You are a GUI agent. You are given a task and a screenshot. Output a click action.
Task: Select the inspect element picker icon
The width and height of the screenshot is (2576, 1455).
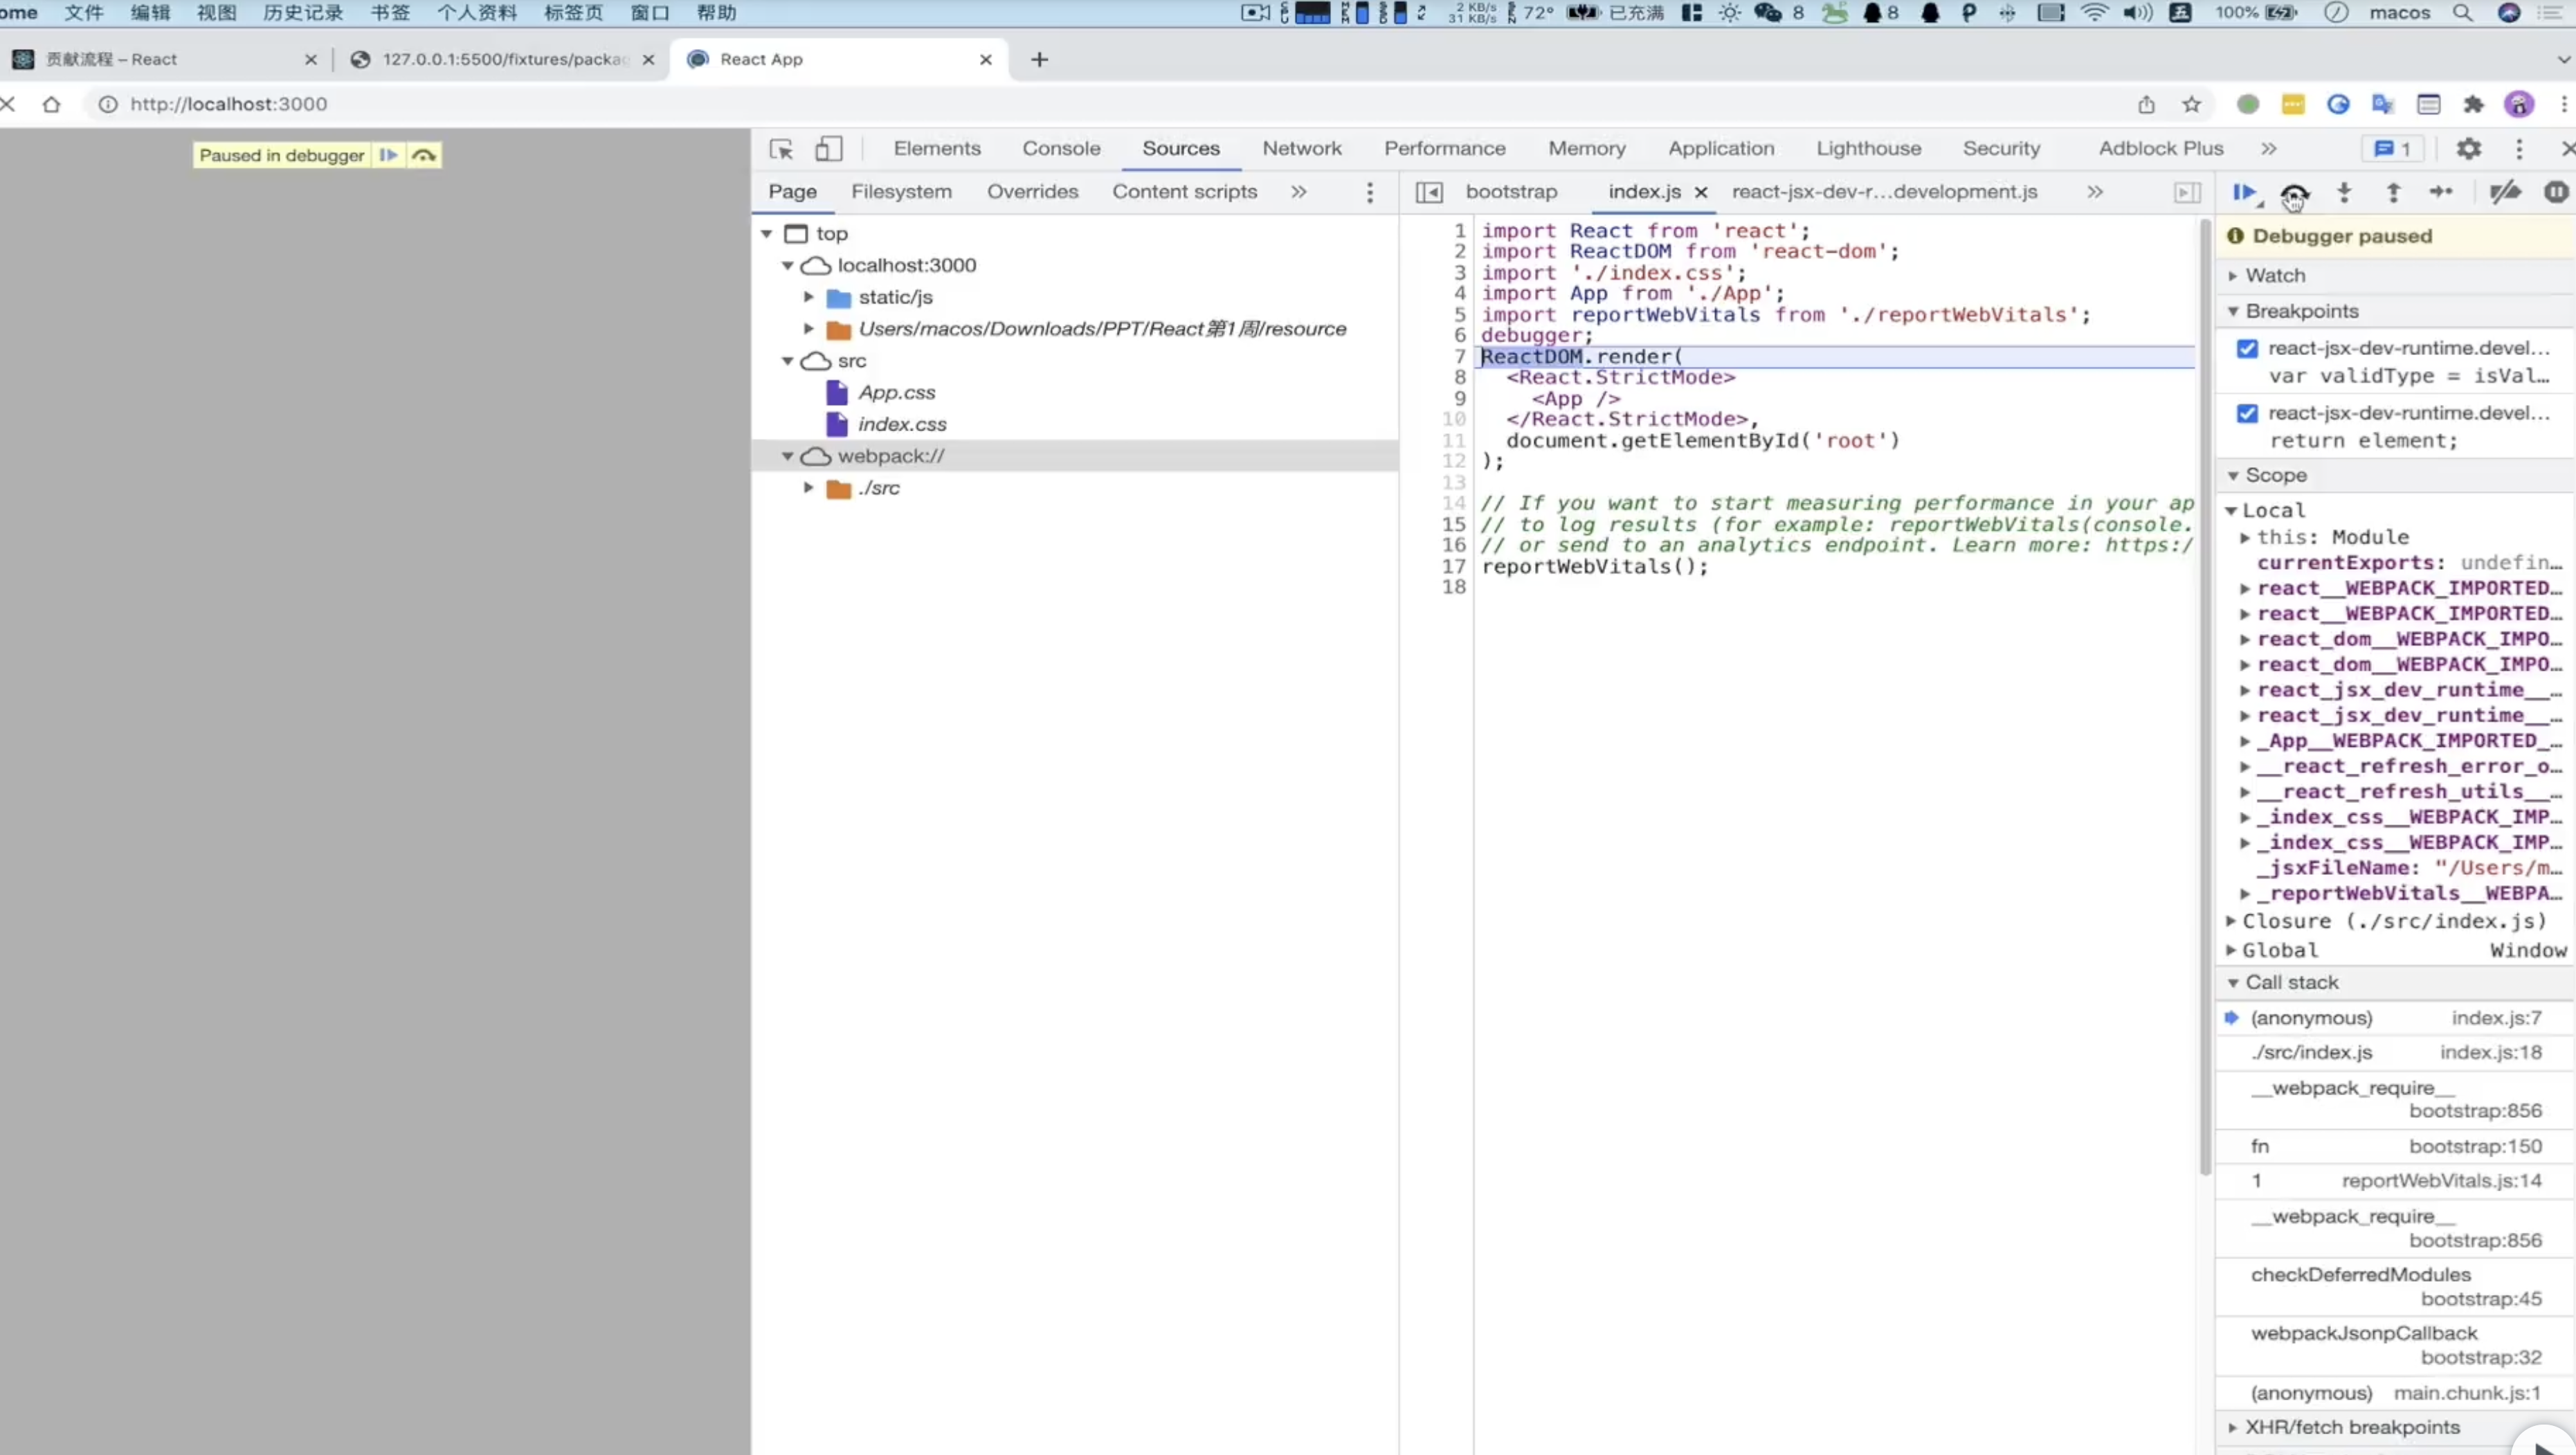(781, 149)
